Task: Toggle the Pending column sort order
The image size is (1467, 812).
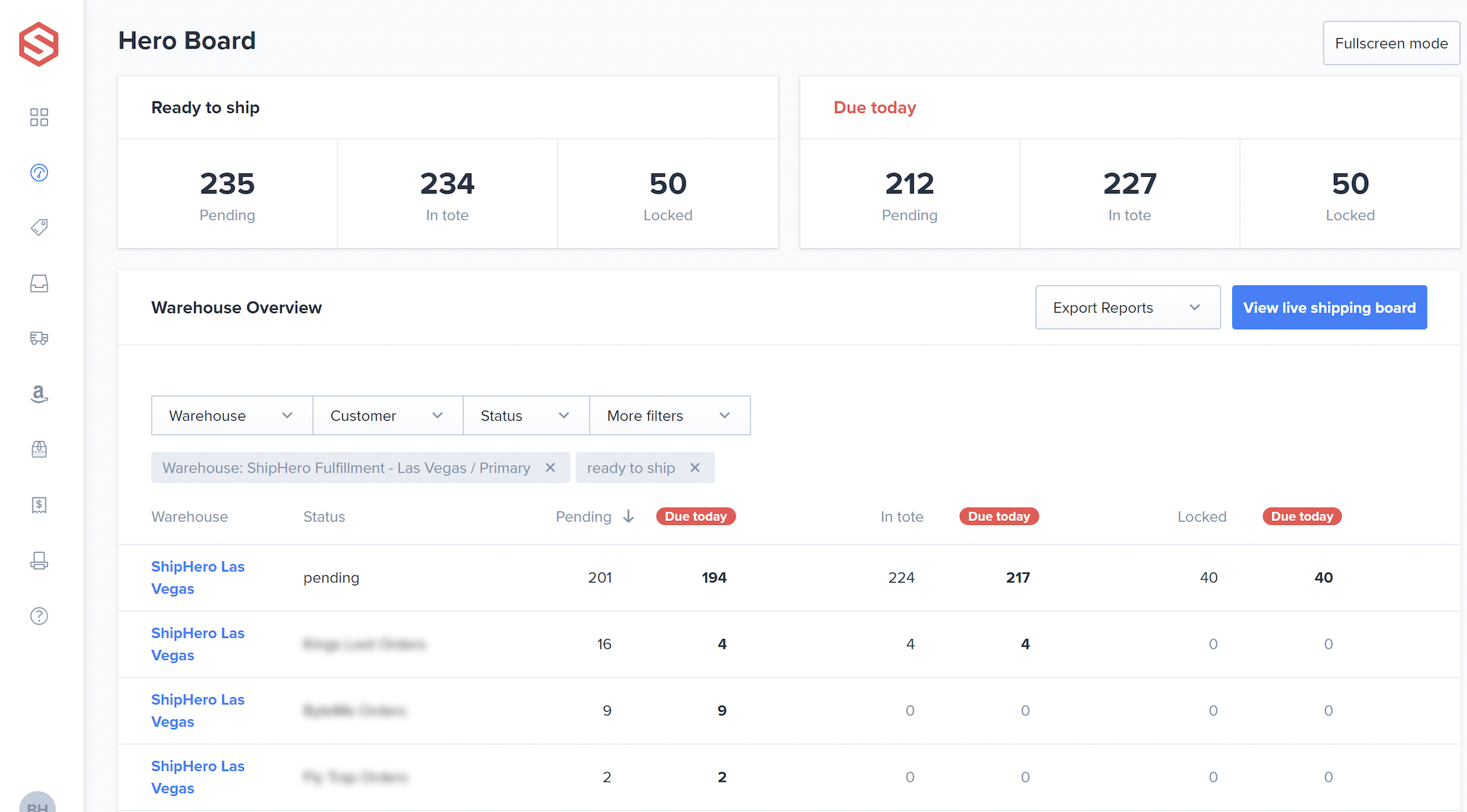Action: [627, 516]
